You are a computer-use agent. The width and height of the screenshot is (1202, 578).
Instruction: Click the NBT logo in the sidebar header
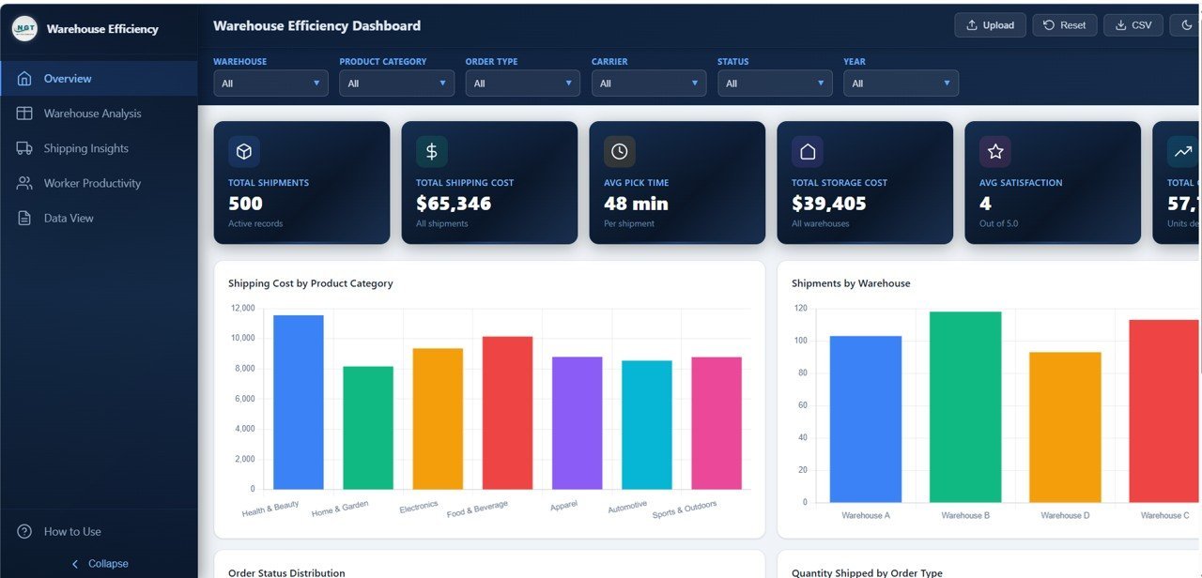(x=24, y=29)
